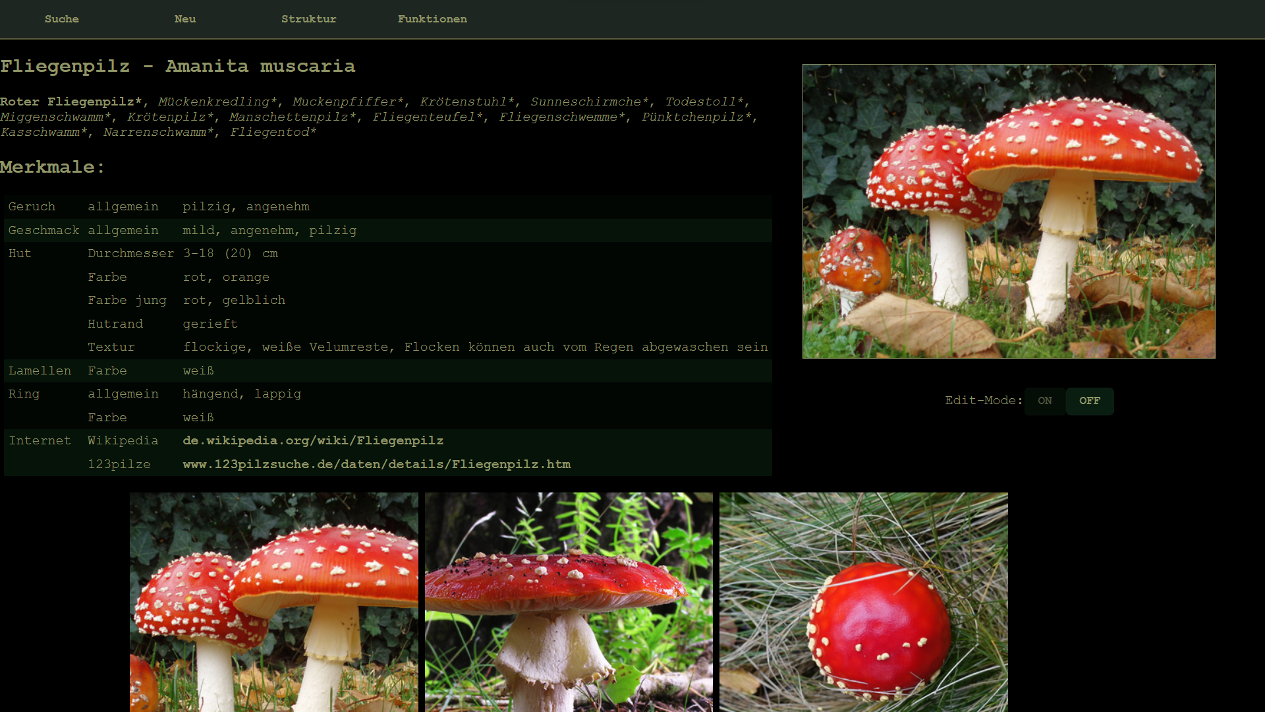Open the Struktur menu
The width and height of the screenshot is (1265, 712).
(x=308, y=19)
